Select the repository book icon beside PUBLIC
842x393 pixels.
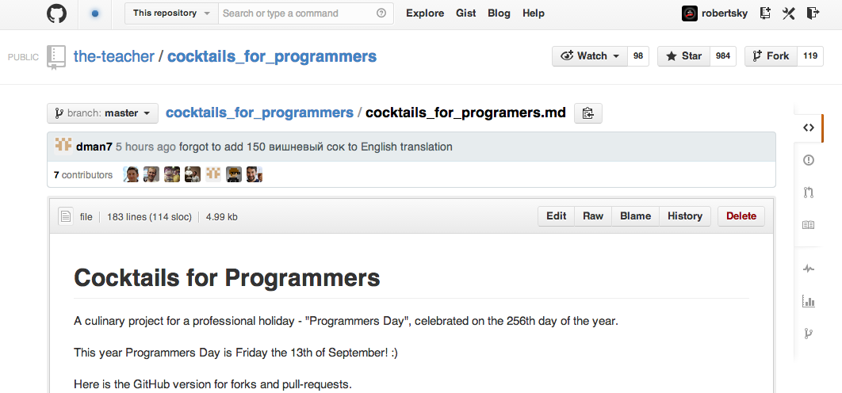[x=55, y=57]
